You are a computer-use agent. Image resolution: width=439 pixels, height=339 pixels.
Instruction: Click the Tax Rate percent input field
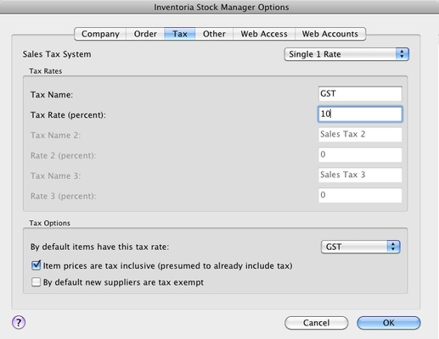[x=360, y=114]
